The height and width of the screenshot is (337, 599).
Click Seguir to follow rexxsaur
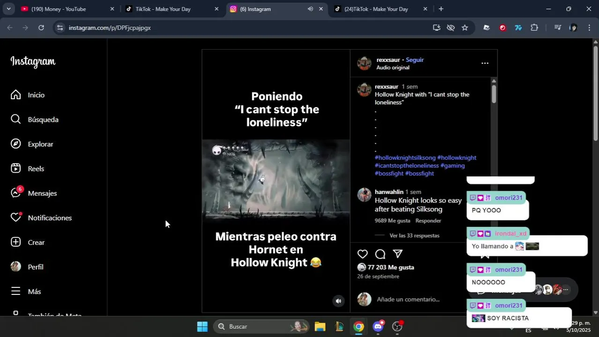(x=415, y=60)
